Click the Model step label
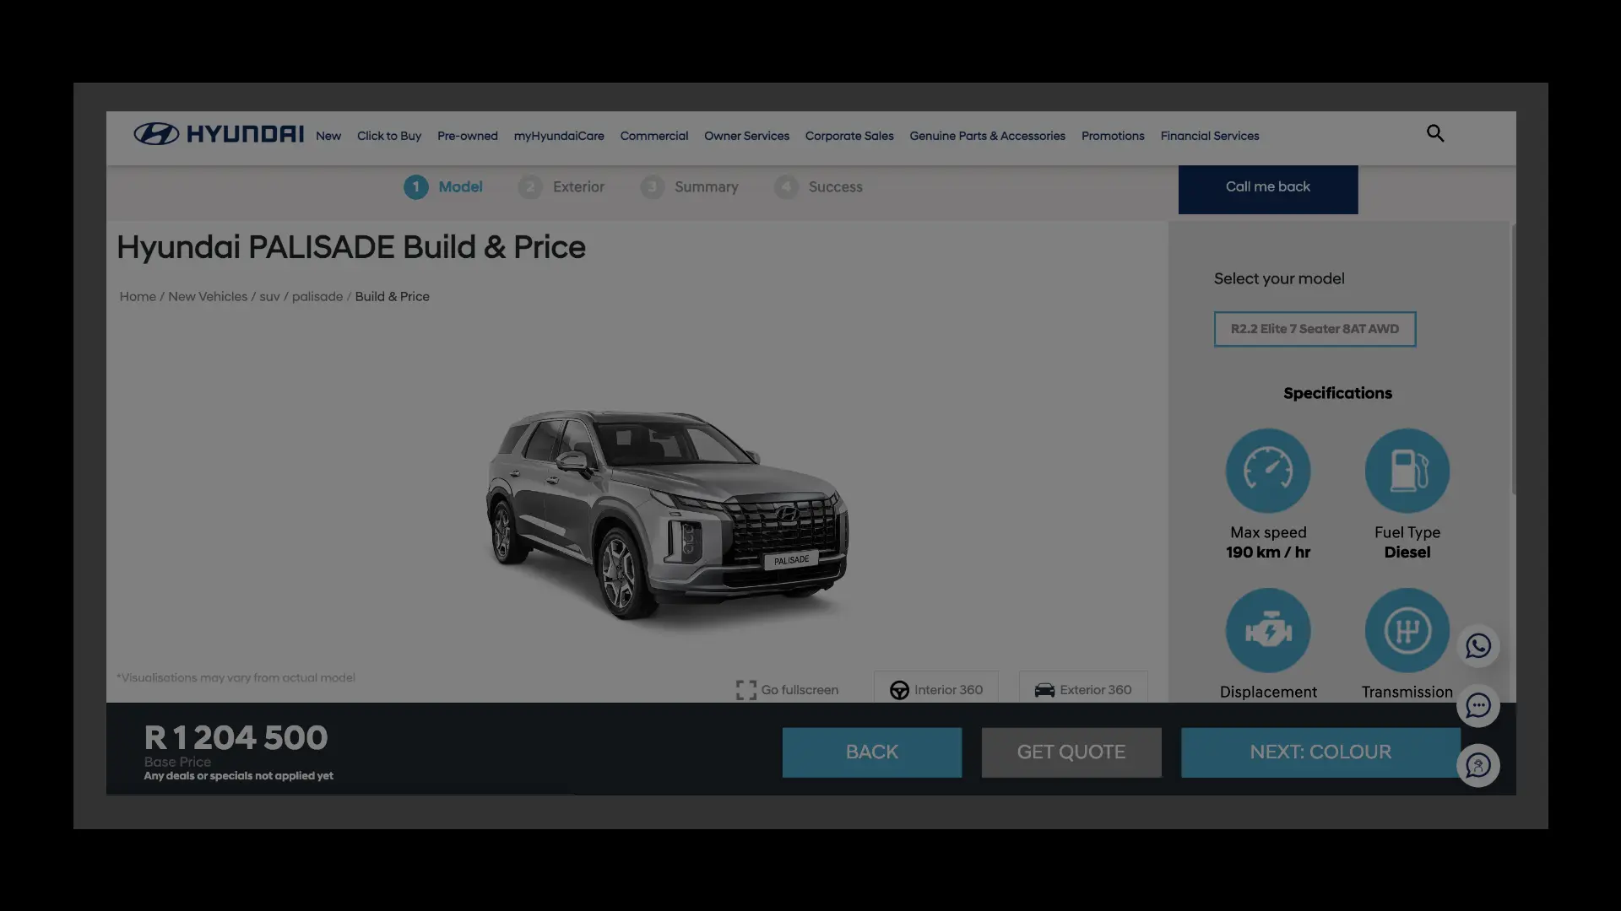Image resolution: width=1621 pixels, height=911 pixels. tap(460, 186)
